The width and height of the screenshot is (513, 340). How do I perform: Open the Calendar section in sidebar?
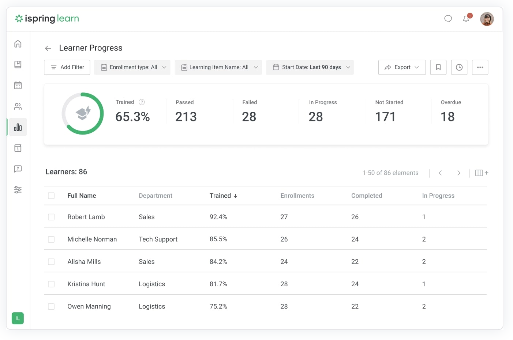18,86
